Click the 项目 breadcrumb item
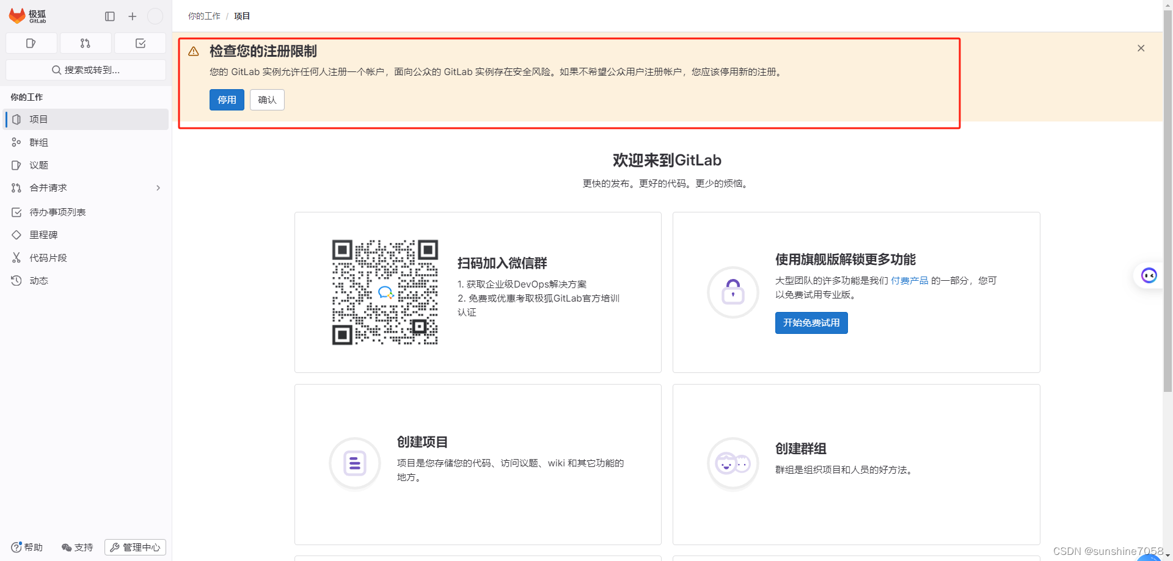 click(x=242, y=16)
